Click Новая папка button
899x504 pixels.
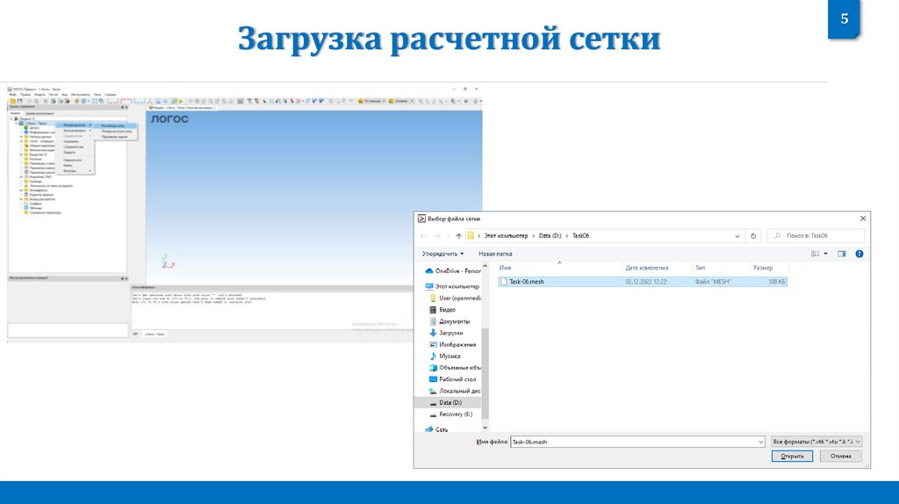pos(495,254)
